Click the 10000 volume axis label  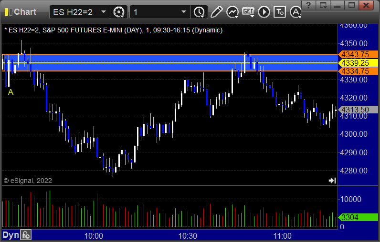(x=351, y=199)
